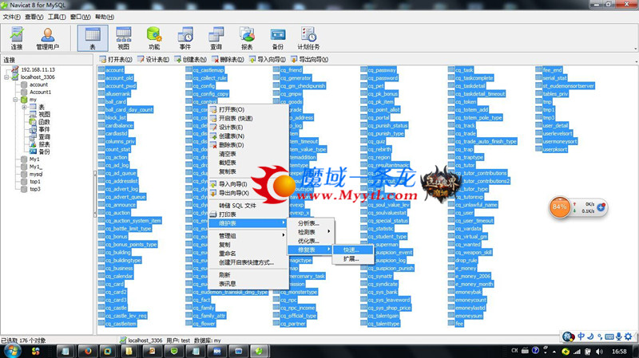Screen dimensions: 639x358
Task: Click 删除表 button in the table toolbar
Action: 227,59
